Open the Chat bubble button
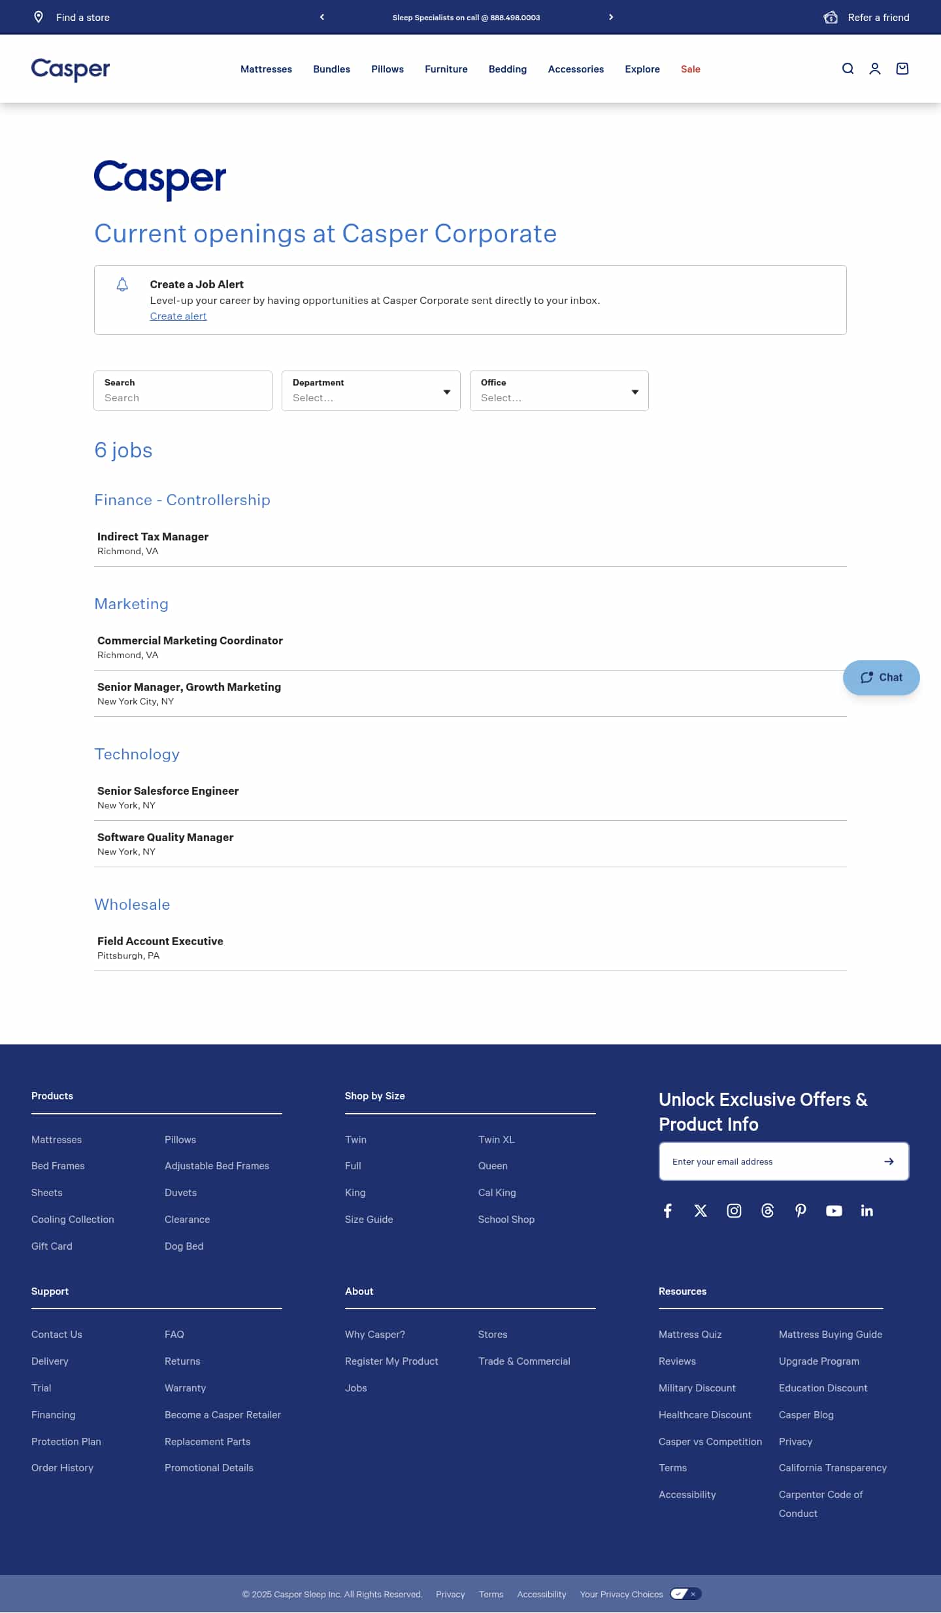The width and height of the screenshot is (941, 1613). [881, 678]
